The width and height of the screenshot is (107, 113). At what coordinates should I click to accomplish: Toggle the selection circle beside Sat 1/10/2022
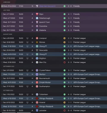[2, 94]
